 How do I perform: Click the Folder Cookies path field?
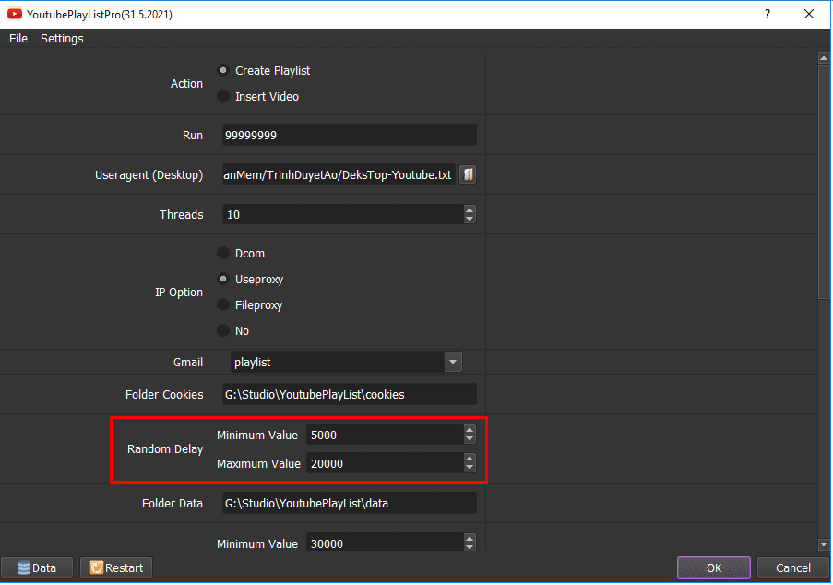tap(349, 394)
